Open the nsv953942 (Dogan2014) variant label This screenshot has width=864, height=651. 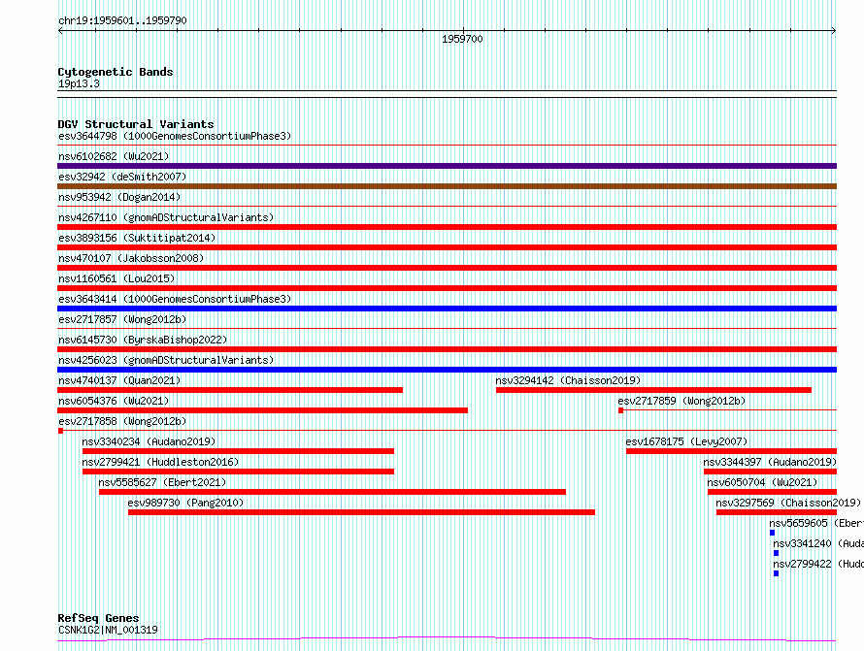tap(119, 197)
